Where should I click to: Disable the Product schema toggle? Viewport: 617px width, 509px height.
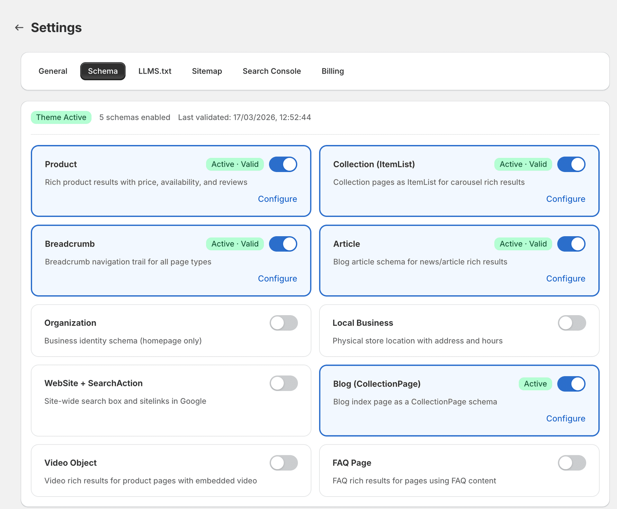283,164
